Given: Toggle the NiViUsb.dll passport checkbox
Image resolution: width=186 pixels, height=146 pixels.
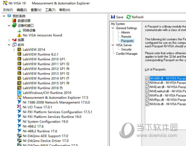Looking at the screenshot, I should (147, 104).
